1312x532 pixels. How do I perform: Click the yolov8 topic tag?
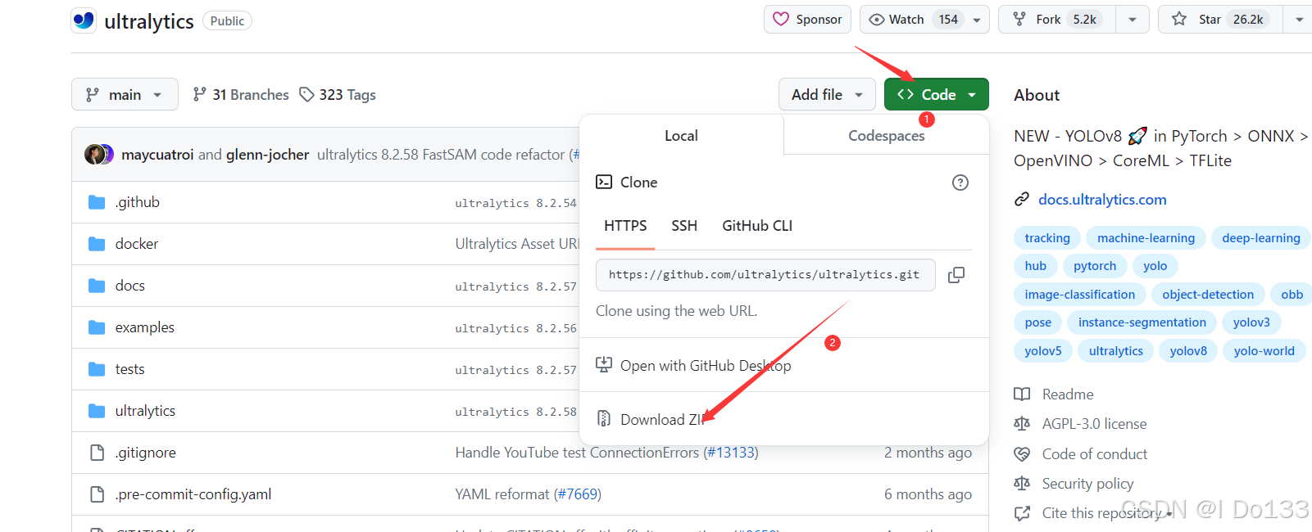click(x=1188, y=351)
